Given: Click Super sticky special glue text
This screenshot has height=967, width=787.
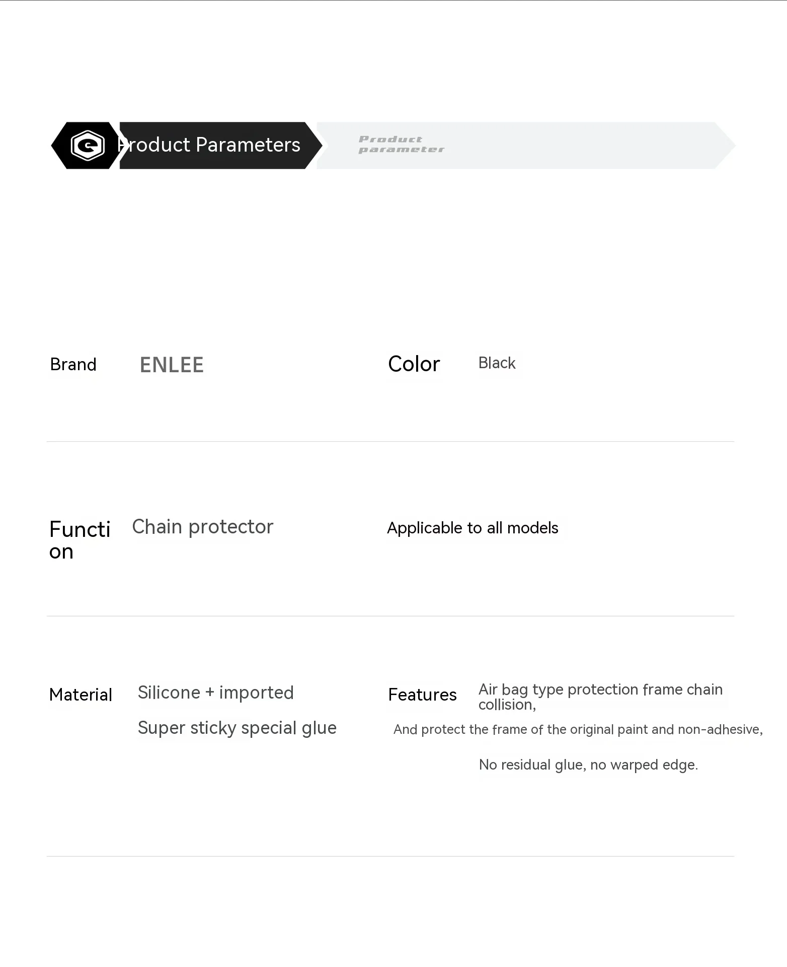Looking at the screenshot, I should [x=237, y=728].
